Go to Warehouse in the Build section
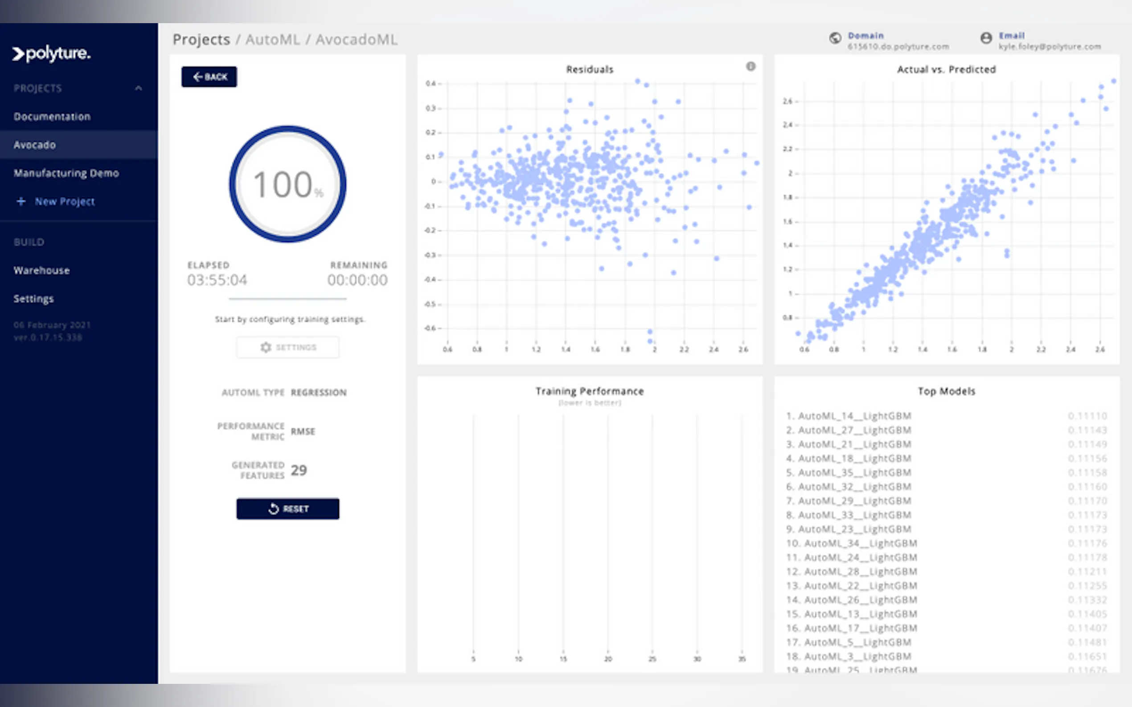1132x707 pixels. [41, 270]
